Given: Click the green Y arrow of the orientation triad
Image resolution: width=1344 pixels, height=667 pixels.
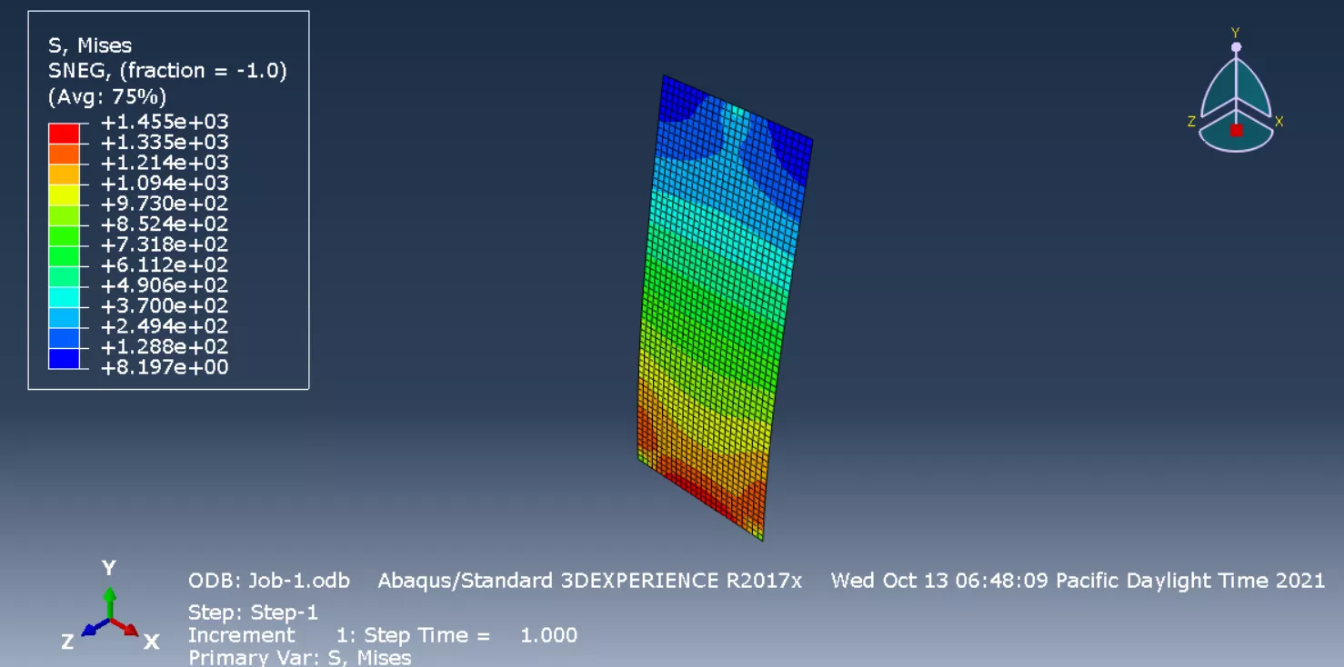Looking at the screenshot, I should (109, 601).
